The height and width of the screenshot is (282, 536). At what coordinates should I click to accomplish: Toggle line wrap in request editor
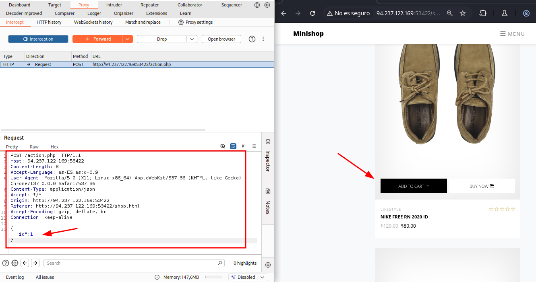(233, 146)
